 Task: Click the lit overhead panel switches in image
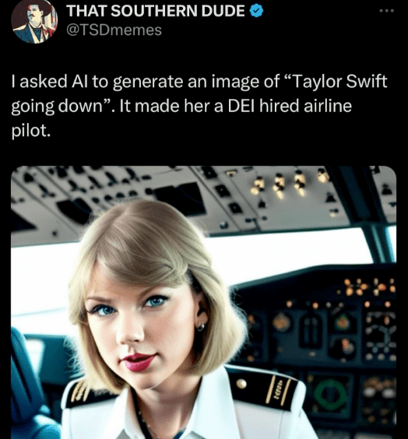[x=290, y=182]
